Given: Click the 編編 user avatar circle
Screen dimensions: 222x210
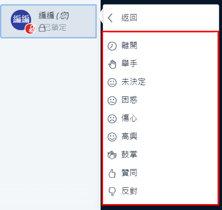Looking at the screenshot, I should (21, 20).
